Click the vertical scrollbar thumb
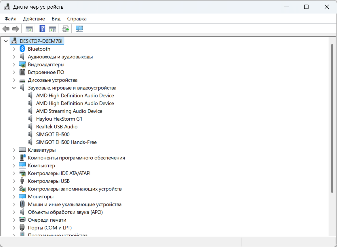337x247 pixels. pos(332,118)
